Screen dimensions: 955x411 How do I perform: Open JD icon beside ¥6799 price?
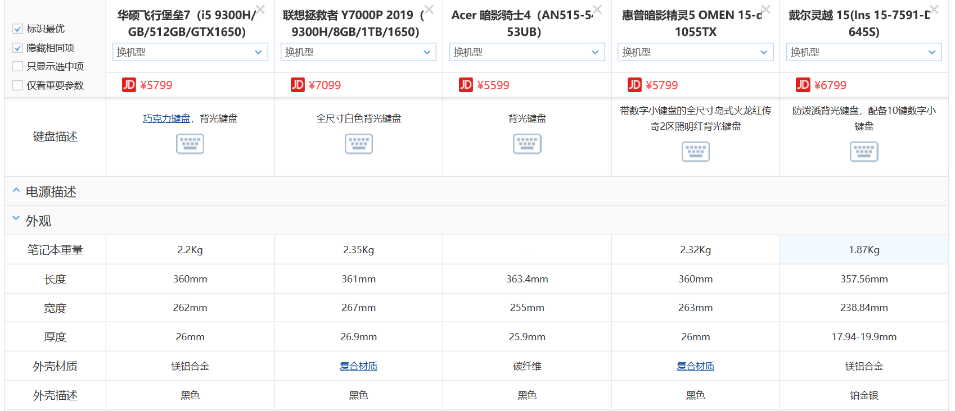click(803, 85)
